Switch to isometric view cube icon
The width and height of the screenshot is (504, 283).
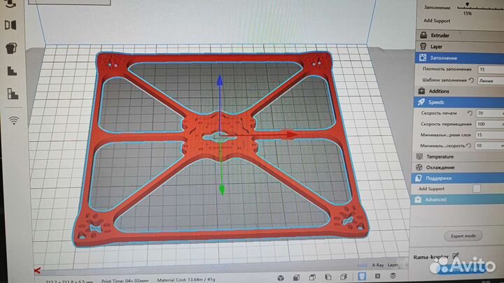coord(281,277)
